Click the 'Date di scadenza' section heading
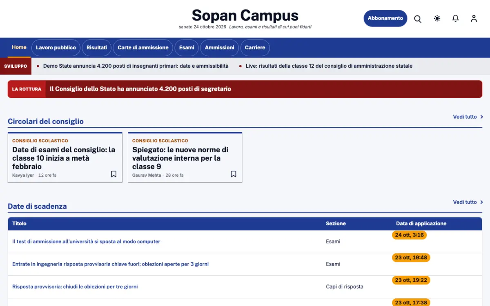 tap(37, 206)
